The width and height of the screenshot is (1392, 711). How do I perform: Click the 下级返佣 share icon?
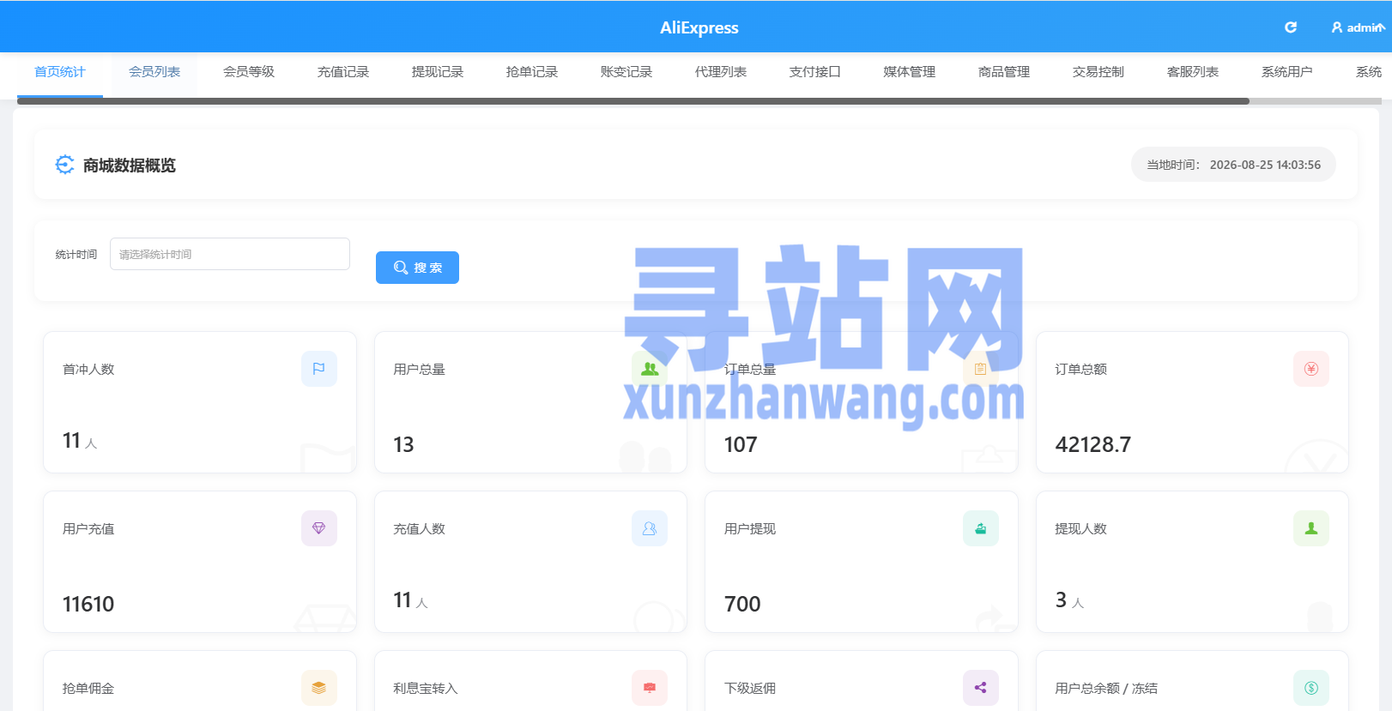pyautogui.click(x=980, y=688)
